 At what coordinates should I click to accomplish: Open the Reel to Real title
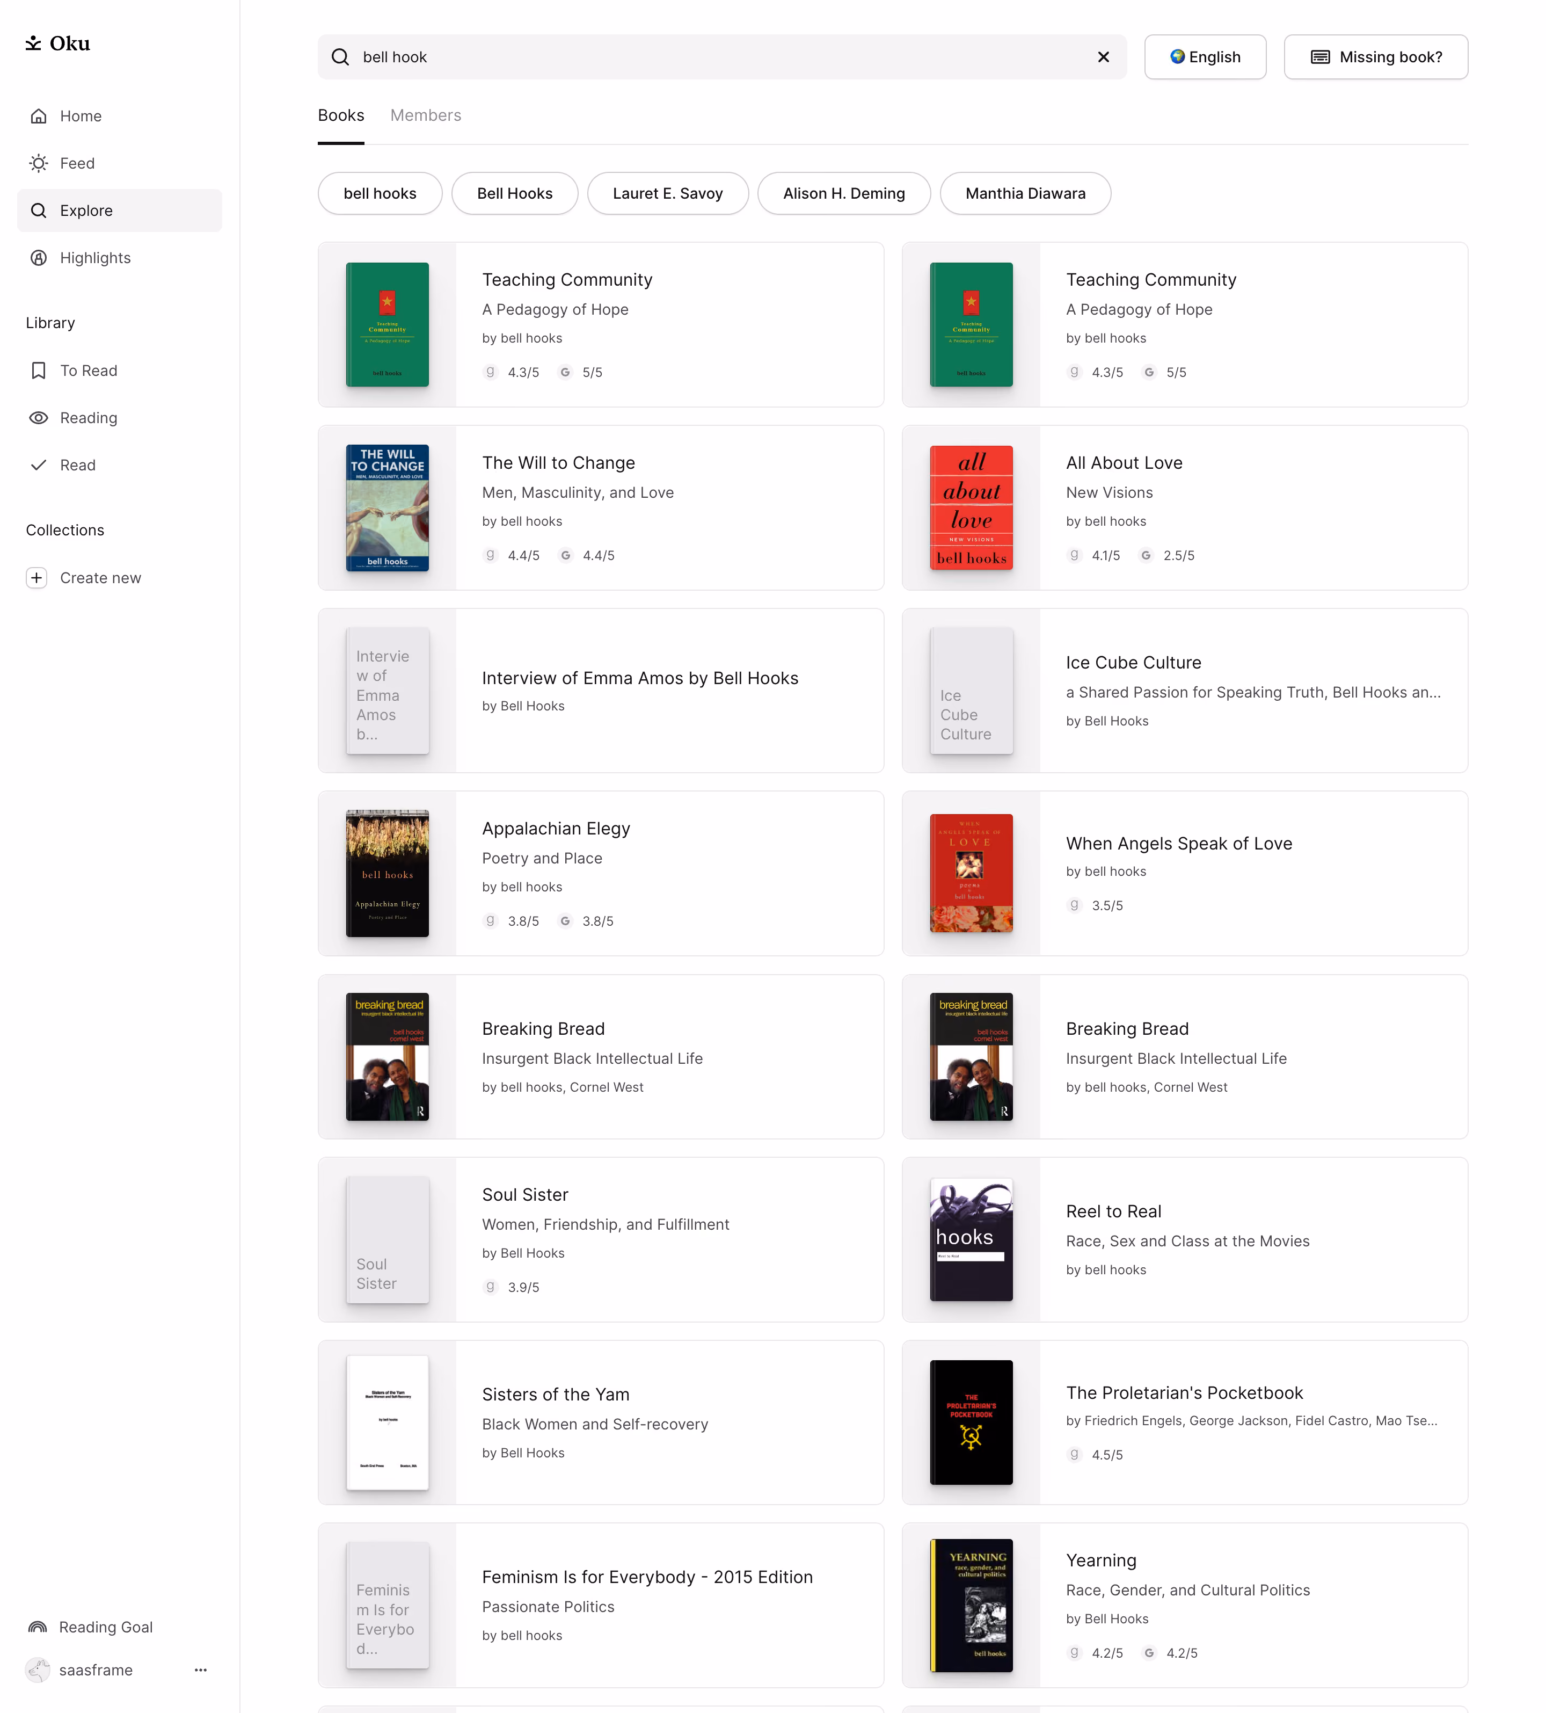1113,1211
